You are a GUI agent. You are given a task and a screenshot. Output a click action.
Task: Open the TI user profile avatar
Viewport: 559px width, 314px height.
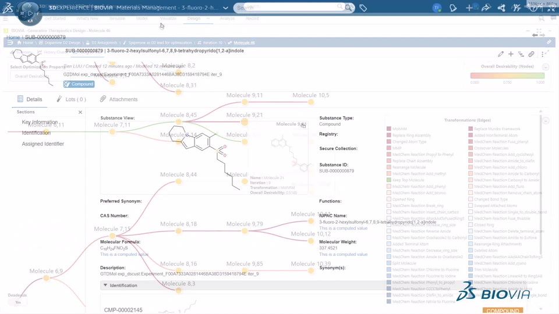coord(437,8)
